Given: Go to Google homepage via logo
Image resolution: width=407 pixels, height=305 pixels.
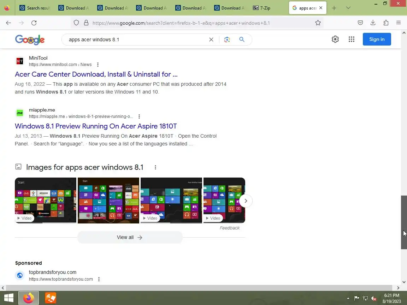Looking at the screenshot, I should pos(30,40).
